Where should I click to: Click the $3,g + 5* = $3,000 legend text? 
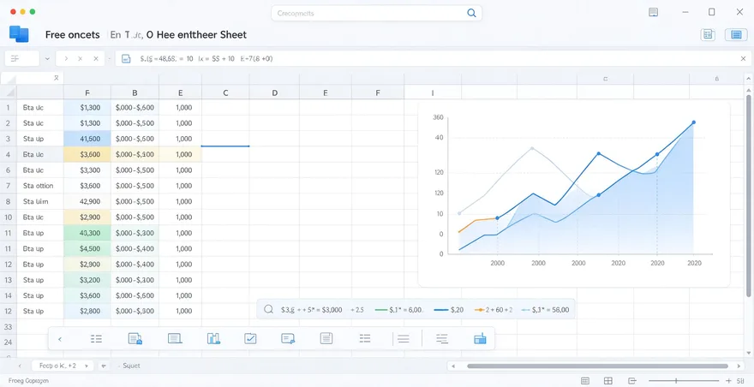311,310
